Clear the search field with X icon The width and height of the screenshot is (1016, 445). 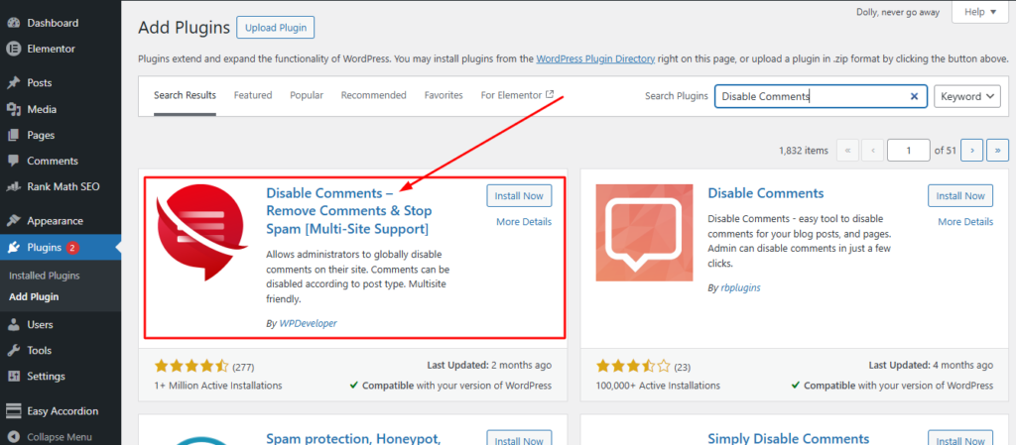tap(914, 96)
